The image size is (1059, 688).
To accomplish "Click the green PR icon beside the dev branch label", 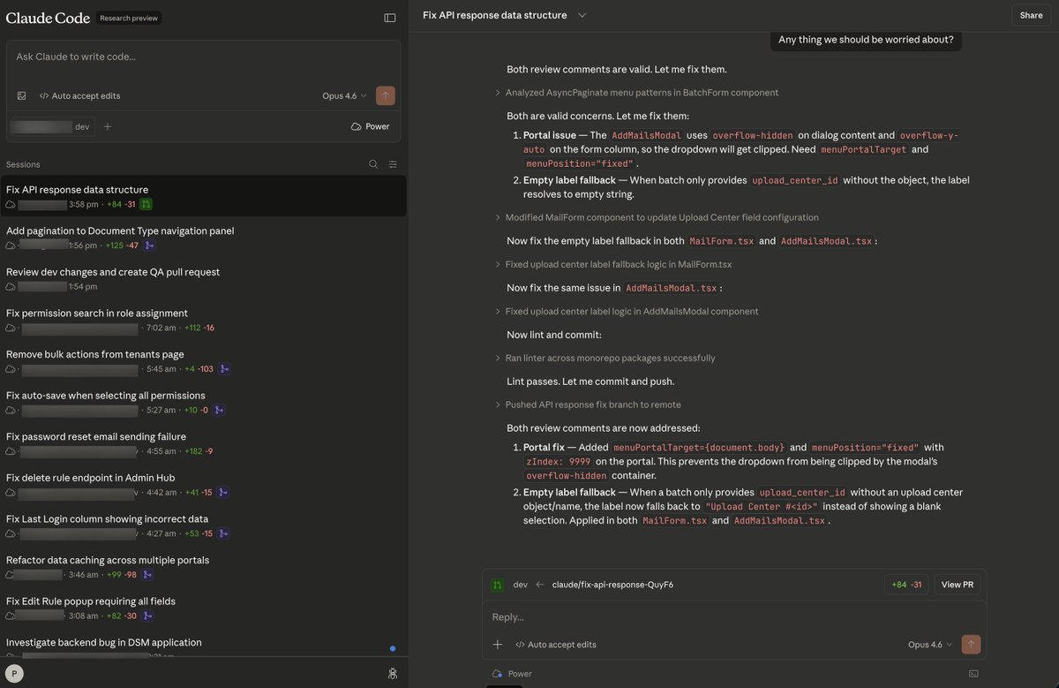I will pos(498,585).
